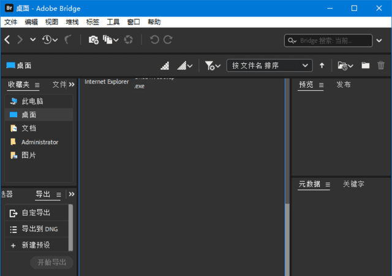Click the trash delete icon

[x=381, y=66]
